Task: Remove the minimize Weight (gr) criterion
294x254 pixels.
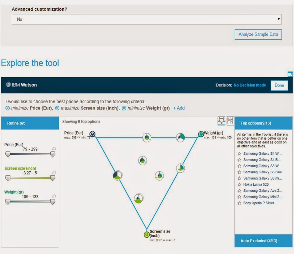Action: tap(124, 108)
